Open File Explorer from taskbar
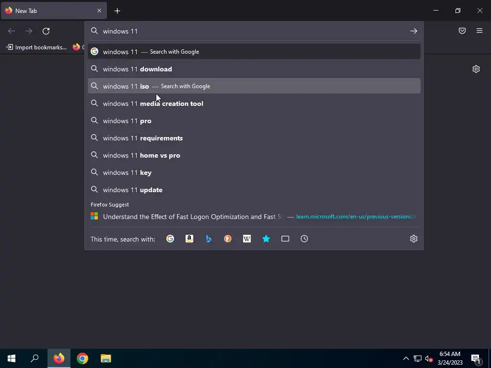 pos(106,358)
